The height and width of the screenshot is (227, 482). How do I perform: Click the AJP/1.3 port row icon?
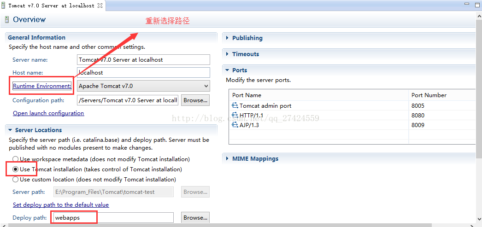coord(235,125)
